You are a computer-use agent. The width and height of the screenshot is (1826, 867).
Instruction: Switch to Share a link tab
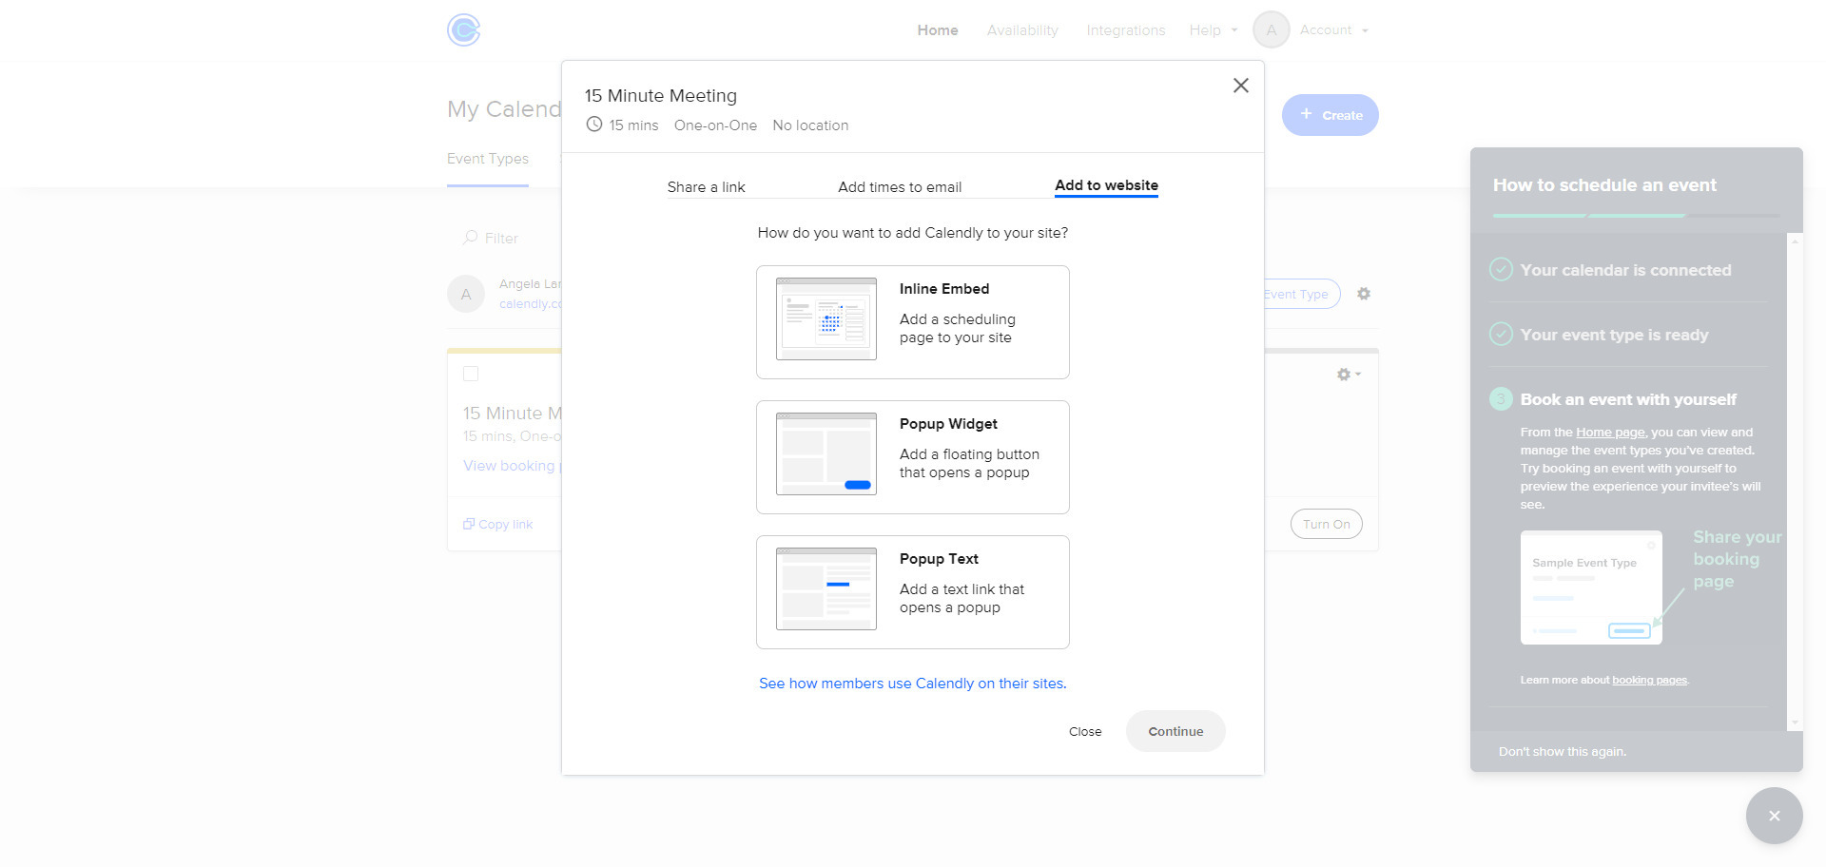(x=706, y=187)
